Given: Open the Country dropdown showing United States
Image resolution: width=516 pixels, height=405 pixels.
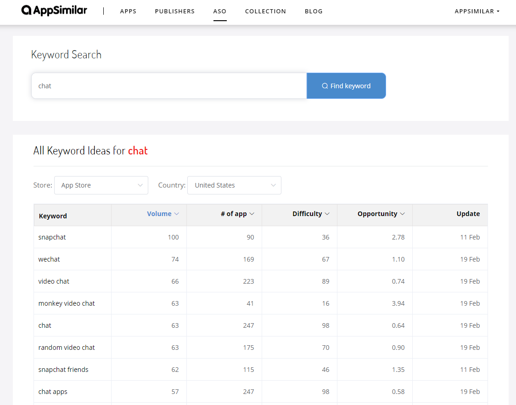Looking at the screenshot, I should pyautogui.click(x=234, y=185).
